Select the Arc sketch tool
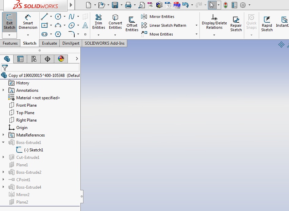This screenshot has width=289, height=211. [x=58, y=25]
